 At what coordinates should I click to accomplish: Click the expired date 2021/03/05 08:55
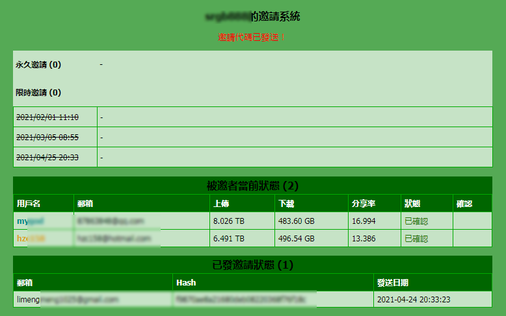pyautogui.click(x=47, y=138)
